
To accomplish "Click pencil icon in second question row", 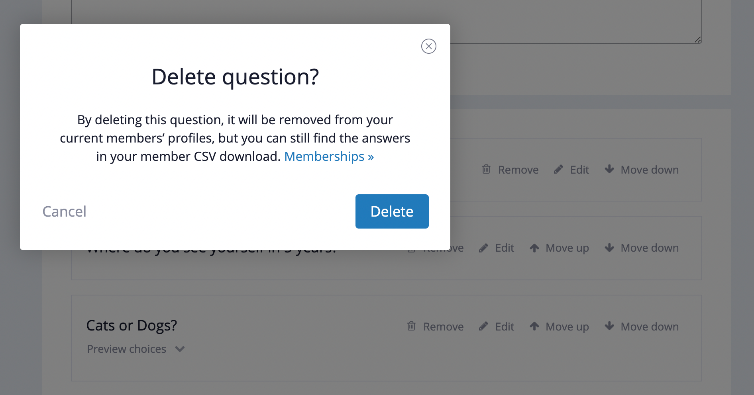I will 483,248.
